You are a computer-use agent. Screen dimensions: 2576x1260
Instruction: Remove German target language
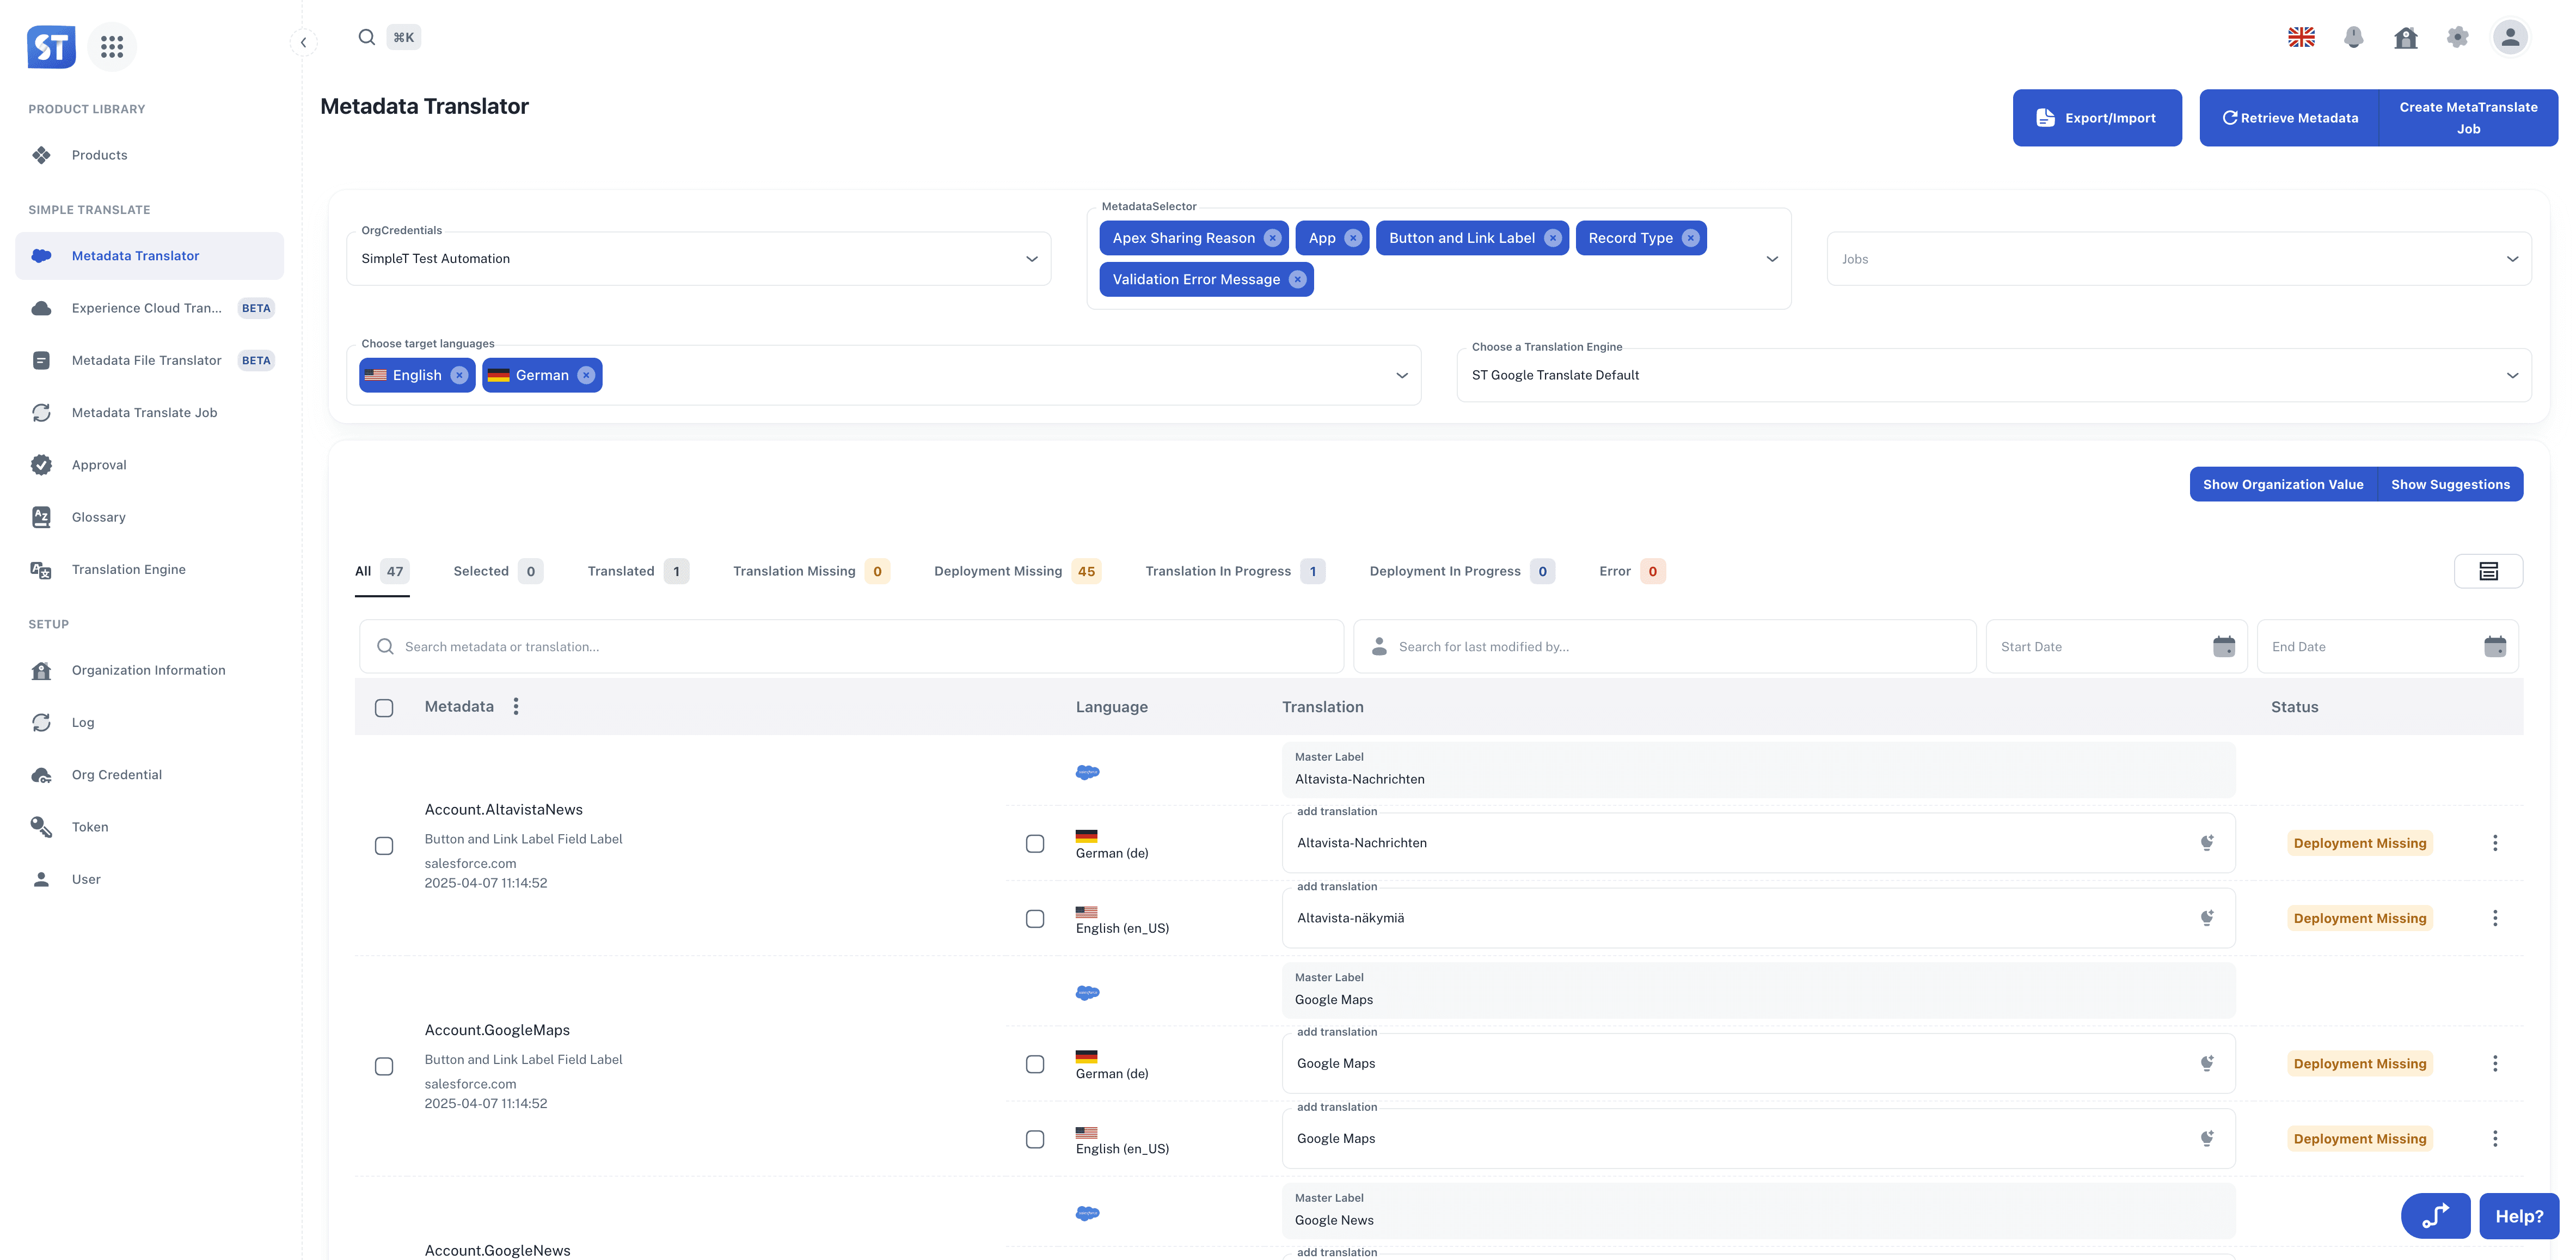586,375
